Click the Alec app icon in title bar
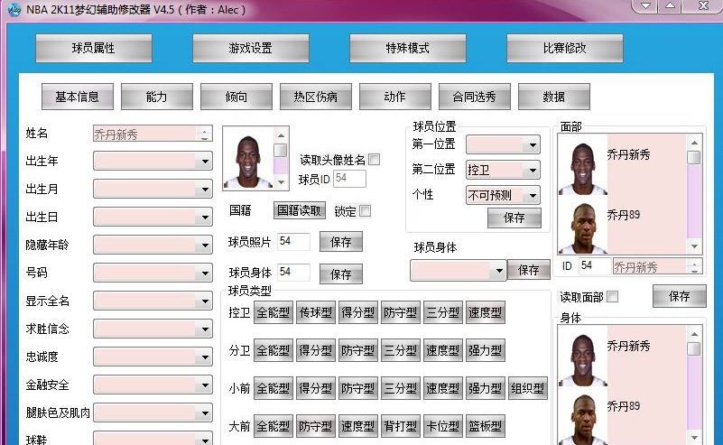The image size is (723, 445). 14,9
